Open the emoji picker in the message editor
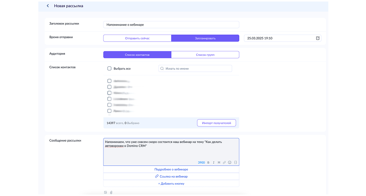The image size is (366, 196). [x=229, y=162]
